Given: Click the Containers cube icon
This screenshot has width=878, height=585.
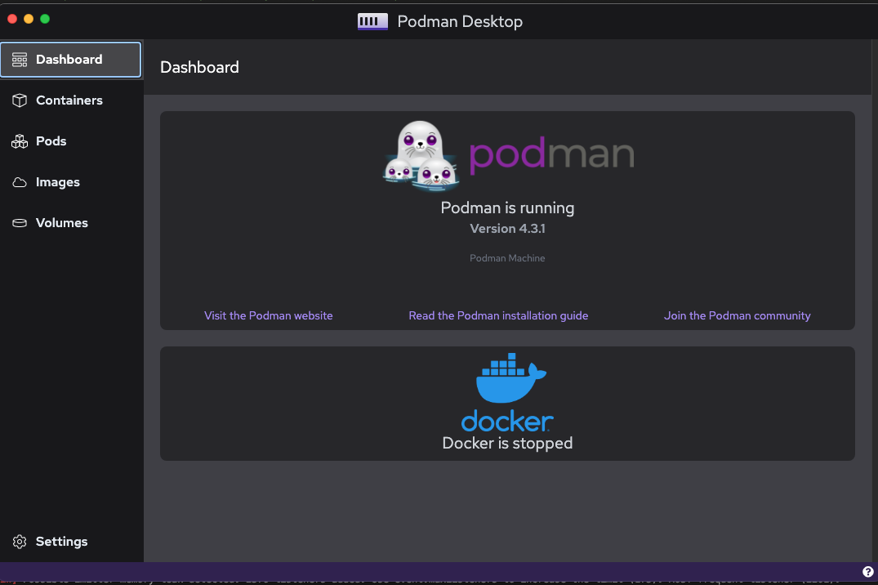Looking at the screenshot, I should click(x=20, y=100).
